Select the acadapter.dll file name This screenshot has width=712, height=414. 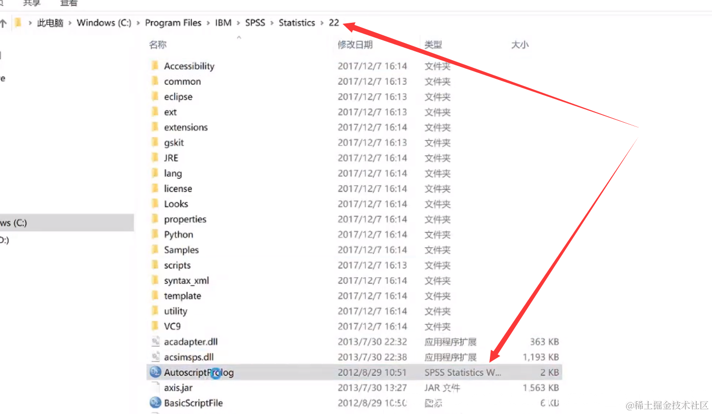(x=190, y=341)
